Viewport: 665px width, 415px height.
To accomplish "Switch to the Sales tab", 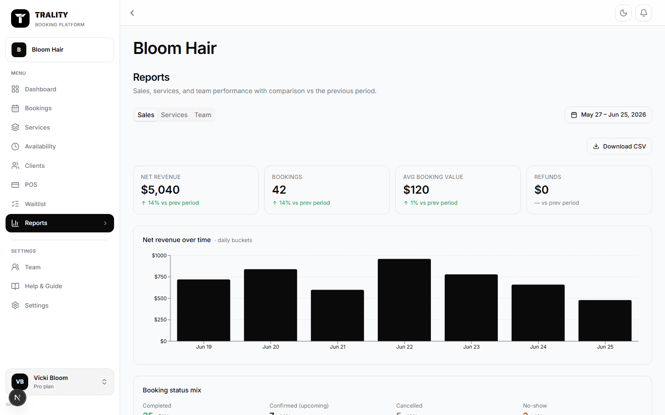I will coord(146,115).
